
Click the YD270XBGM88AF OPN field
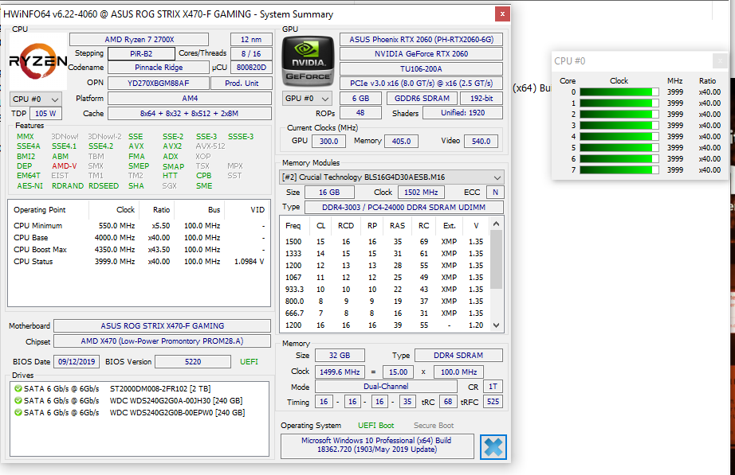(159, 84)
